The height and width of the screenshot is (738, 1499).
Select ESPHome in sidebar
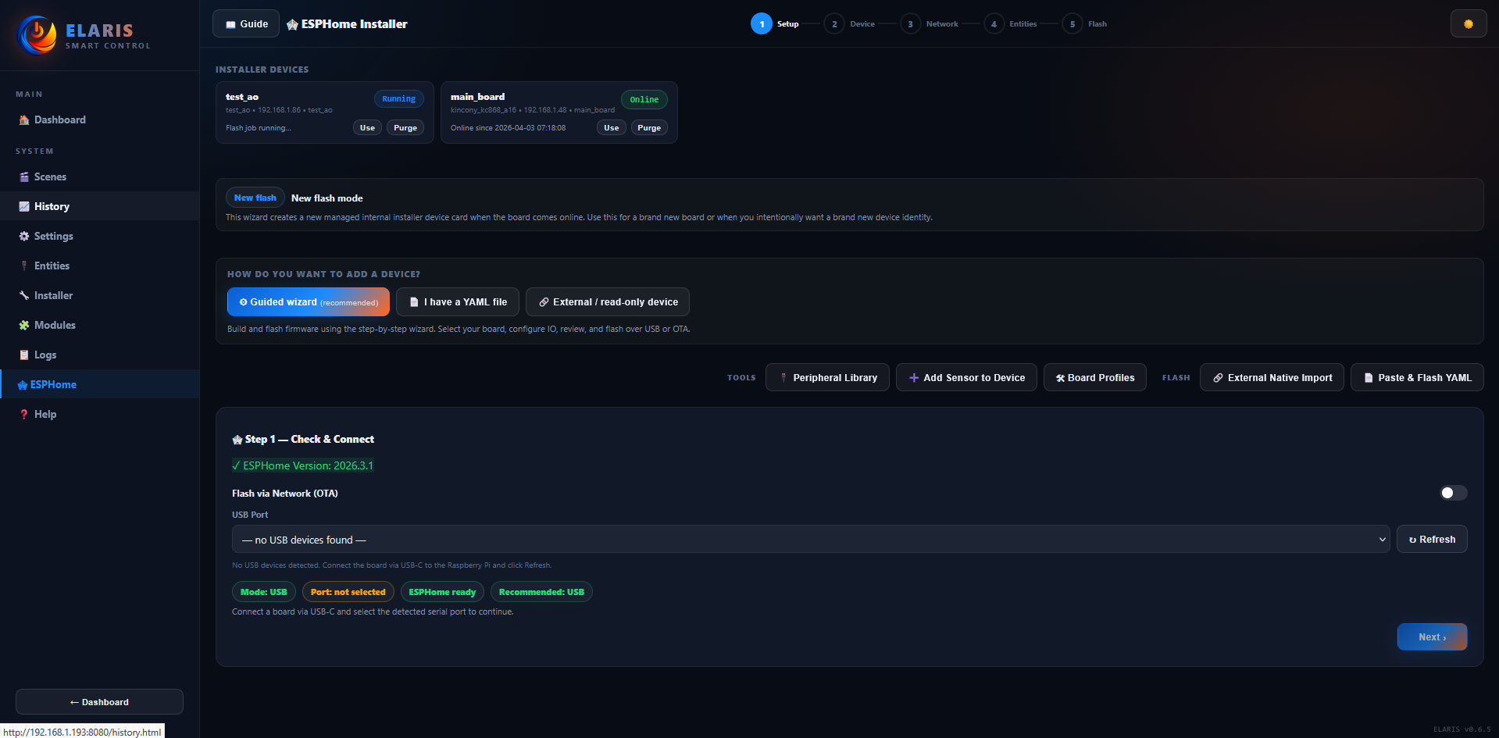[x=99, y=384]
